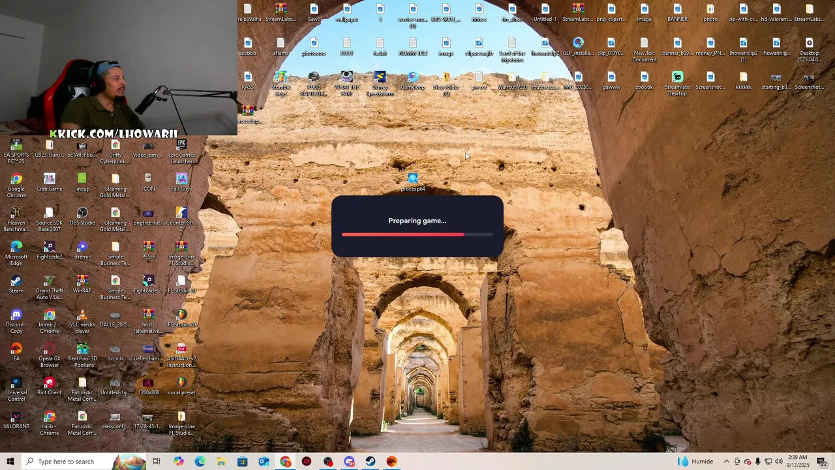Image resolution: width=835 pixels, height=470 pixels.
Task: Open the Disney Speedstorm shortcut
Action: pyautogui.click(x=380, y=84)
